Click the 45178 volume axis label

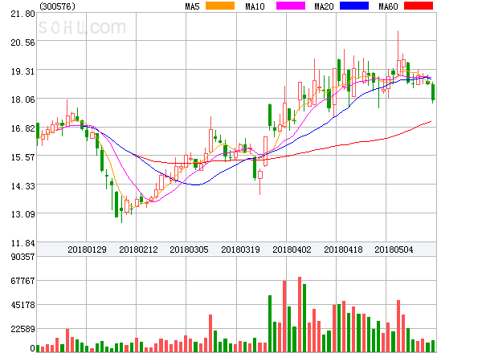pyautogui.click(x=22, y=305)
